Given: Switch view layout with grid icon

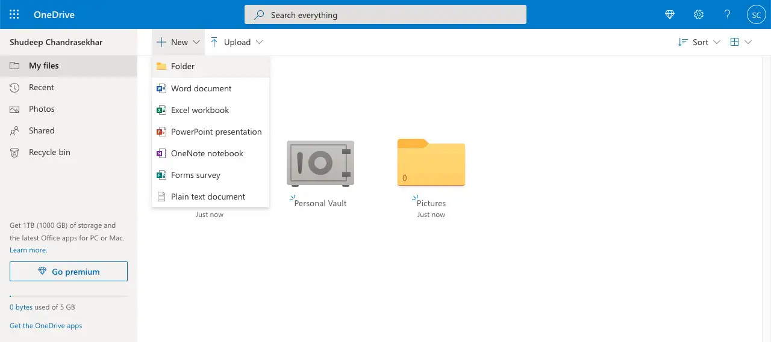Looking at the screenshot, I should (740, 42).
